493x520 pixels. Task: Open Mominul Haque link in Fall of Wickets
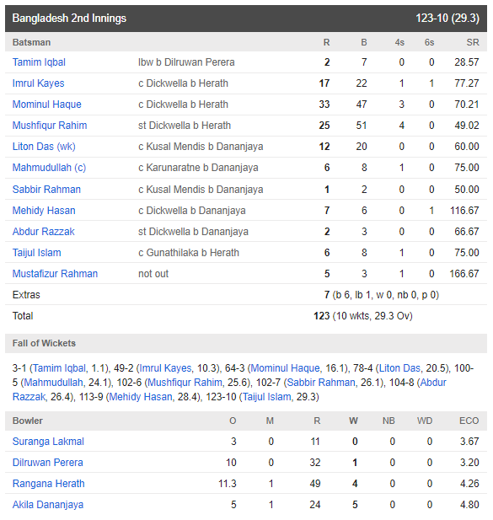pyautogui.click(x=285, y=368)
